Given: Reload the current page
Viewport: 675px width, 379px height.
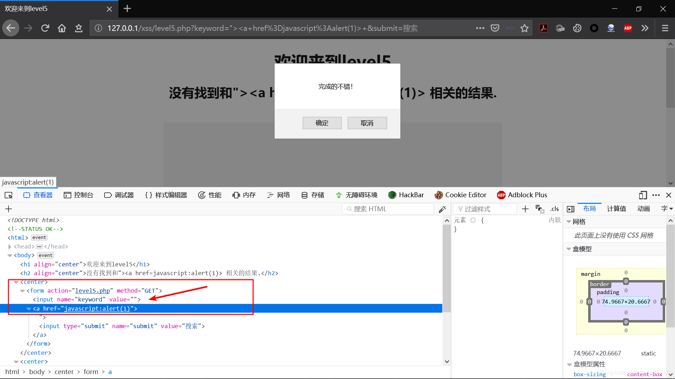Looking at the screenshot, I should pyautogui.click(x=45, y=28).
